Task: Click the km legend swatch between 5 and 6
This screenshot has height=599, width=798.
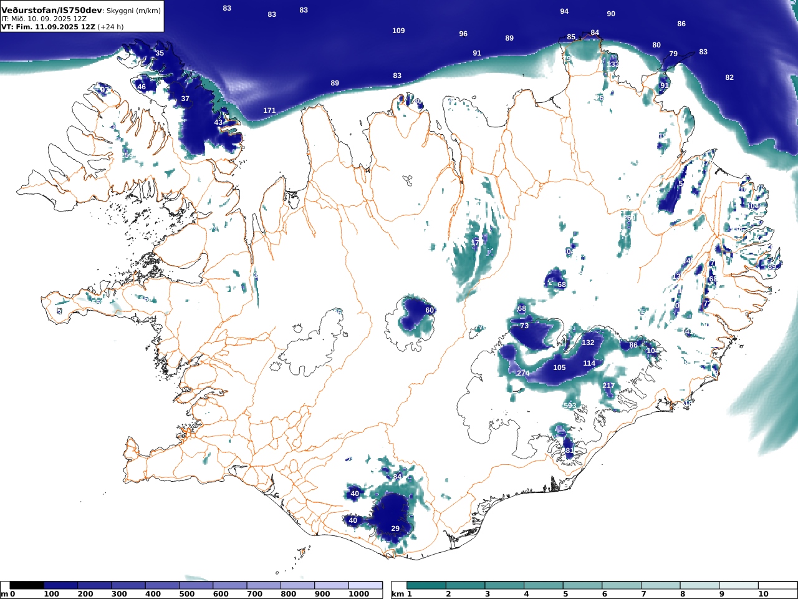Action: tap(582, 585)
